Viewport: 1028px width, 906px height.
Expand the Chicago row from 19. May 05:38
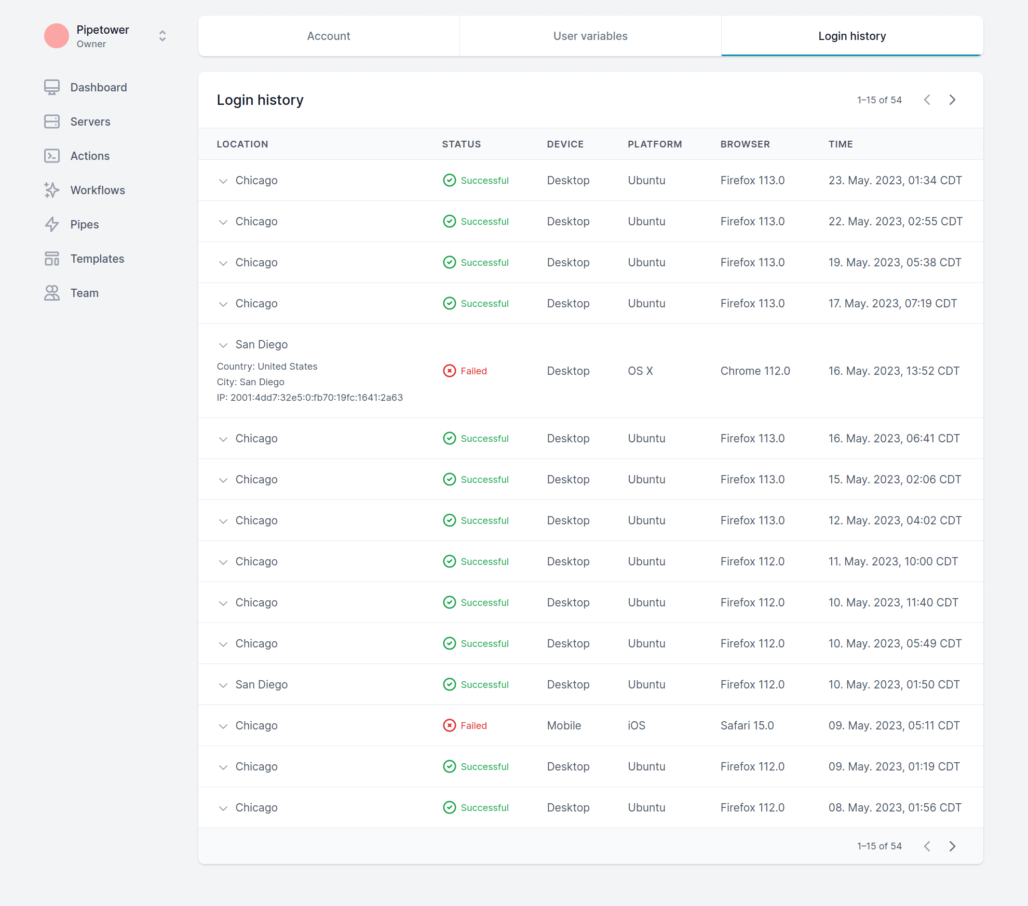[x=223, y=263]
